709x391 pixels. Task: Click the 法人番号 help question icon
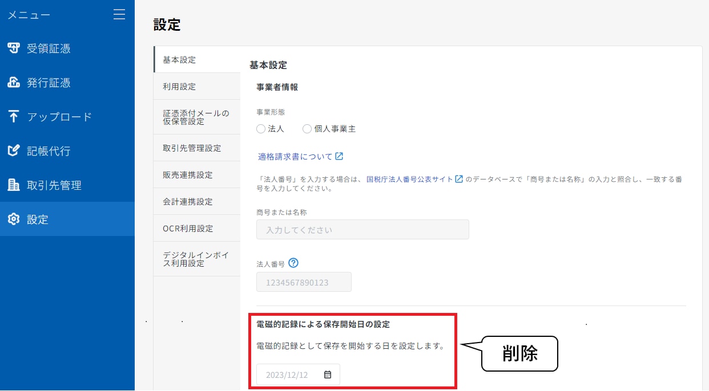click(x=293, y=263)
